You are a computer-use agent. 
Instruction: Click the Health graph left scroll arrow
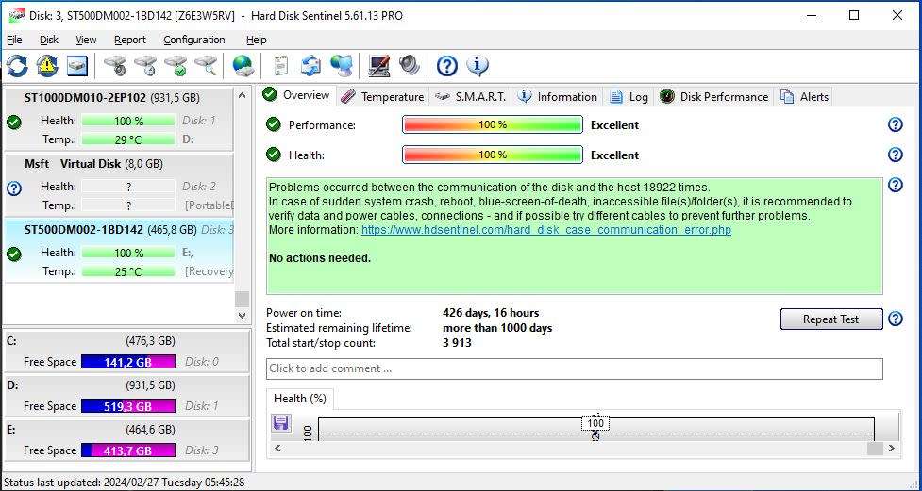pyautogui.click(x=278, y=449)
